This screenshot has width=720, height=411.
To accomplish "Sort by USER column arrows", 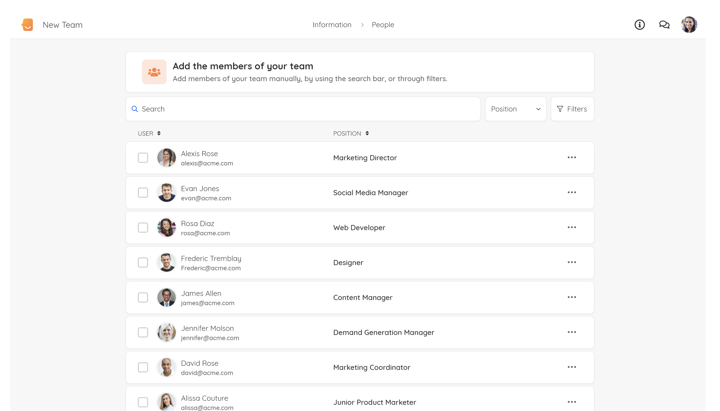I will pos(159,133).
